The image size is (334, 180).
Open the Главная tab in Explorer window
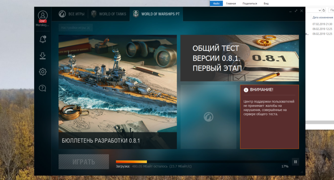pyautogui.click(x=231, y=3)
